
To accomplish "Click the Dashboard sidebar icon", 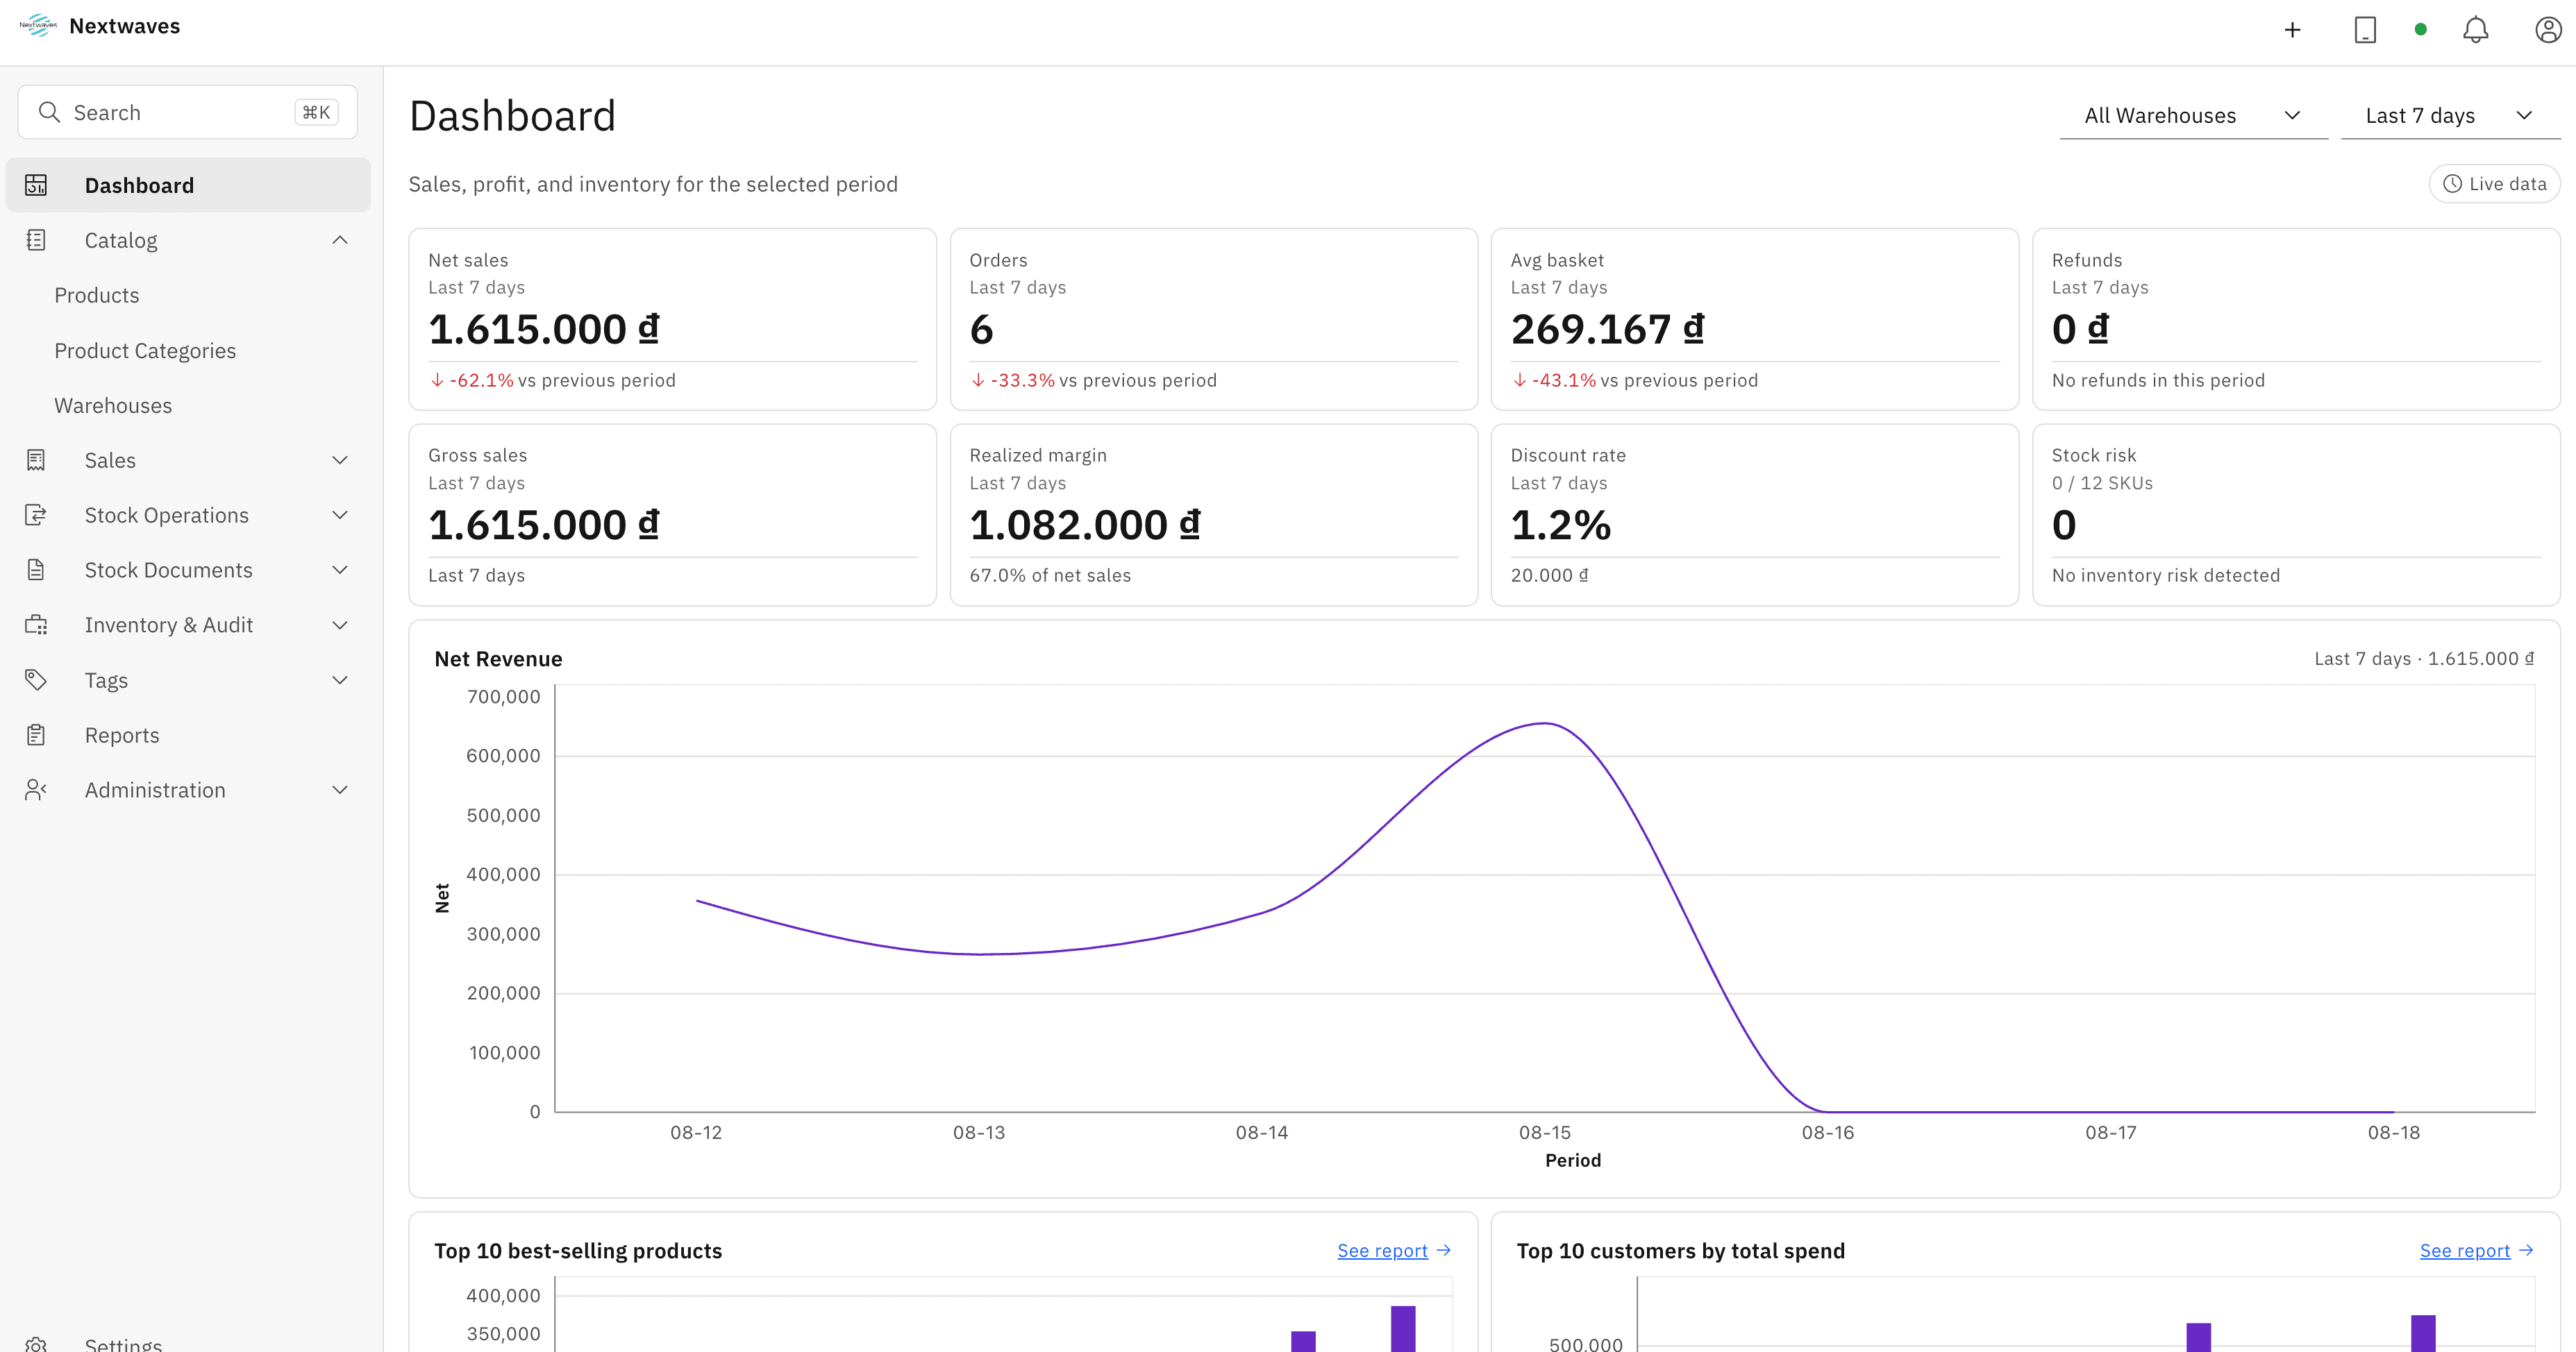I will pyautogui.click(x=36, y=185).
